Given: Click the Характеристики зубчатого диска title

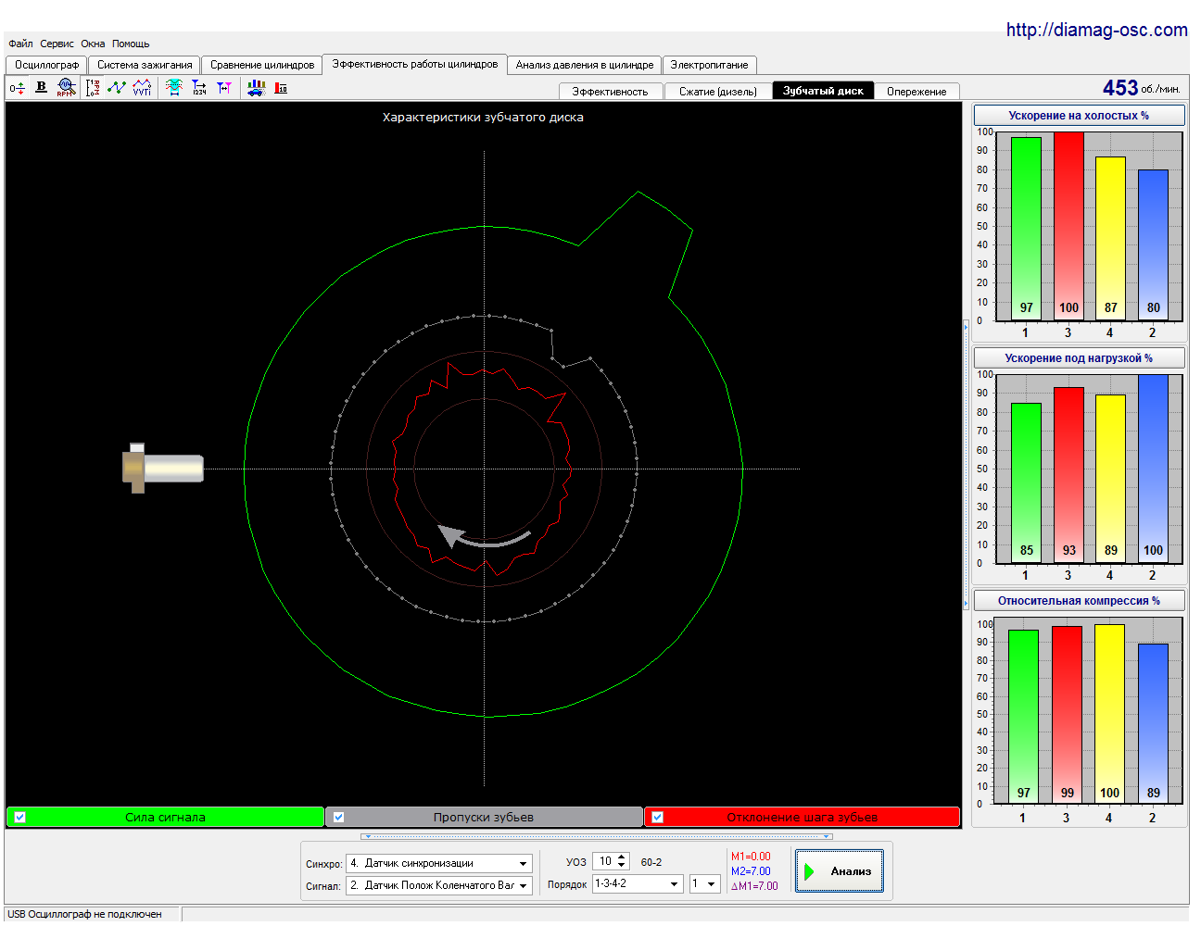Looking at the screenshot, I should (x=483, y=118).
